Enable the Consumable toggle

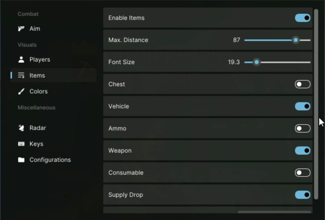pos(303,173)
